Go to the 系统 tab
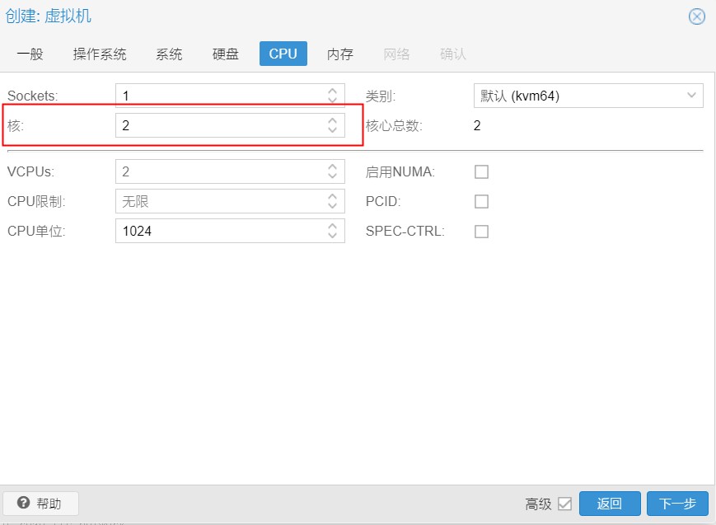Image resolution: width=716 pixels, height=525 pixels. pos(169,54)
